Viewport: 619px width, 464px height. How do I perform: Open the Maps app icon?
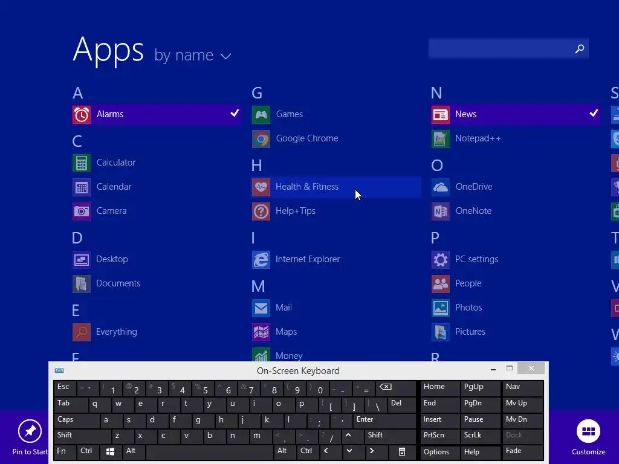coord(261,332)
